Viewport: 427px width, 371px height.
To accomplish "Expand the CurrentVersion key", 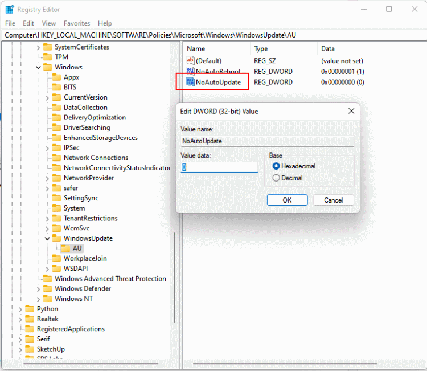I will [47, 98].
